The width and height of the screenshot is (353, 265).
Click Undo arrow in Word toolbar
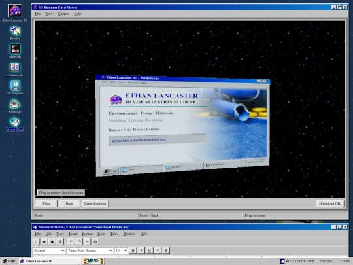(71, 242)
